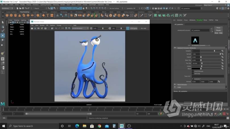
Task: Activate the Move tool in the toolbox
Action: pyautogui.click(x=3, y=35)
